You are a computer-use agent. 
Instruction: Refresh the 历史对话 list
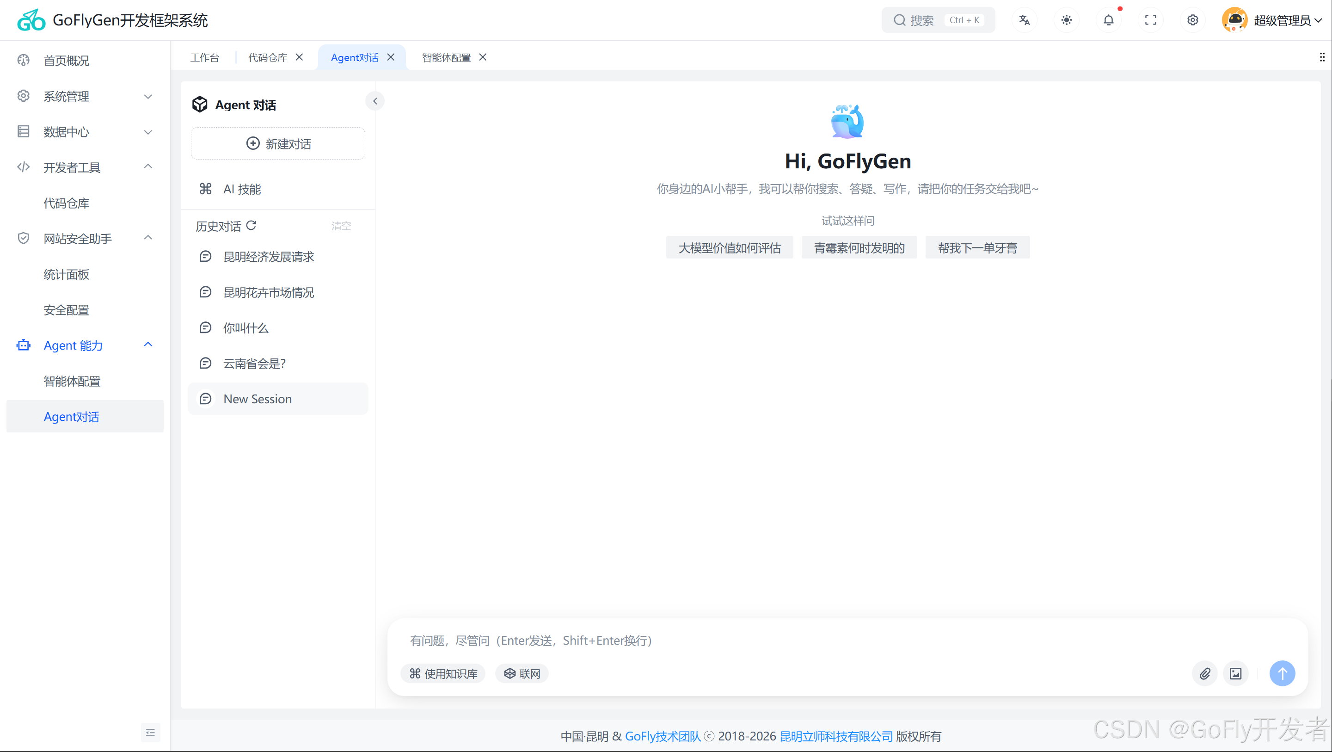[252, 226]
